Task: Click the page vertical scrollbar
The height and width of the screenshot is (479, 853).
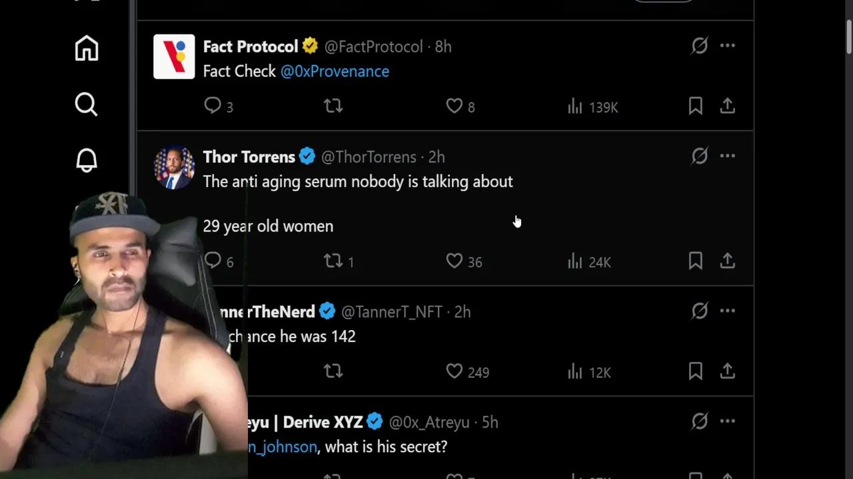Action: (x=848, y=37)
